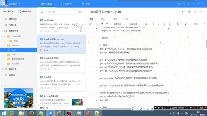Click the circular icon beside share
Image resolution: width=207 pixels, height=116 pixels.
[189, 12]
